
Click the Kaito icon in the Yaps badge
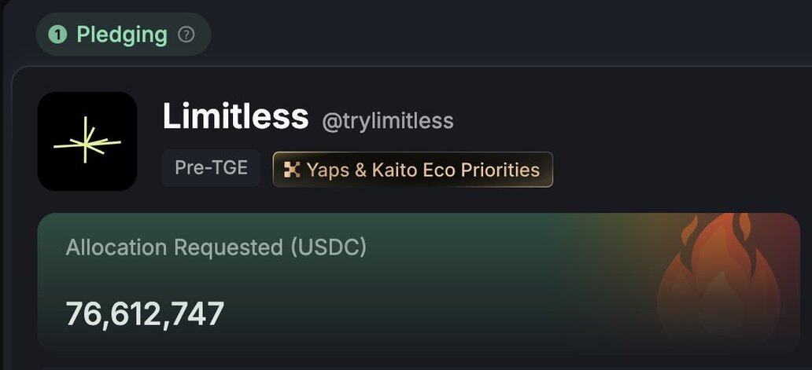[x=292, y=170]
